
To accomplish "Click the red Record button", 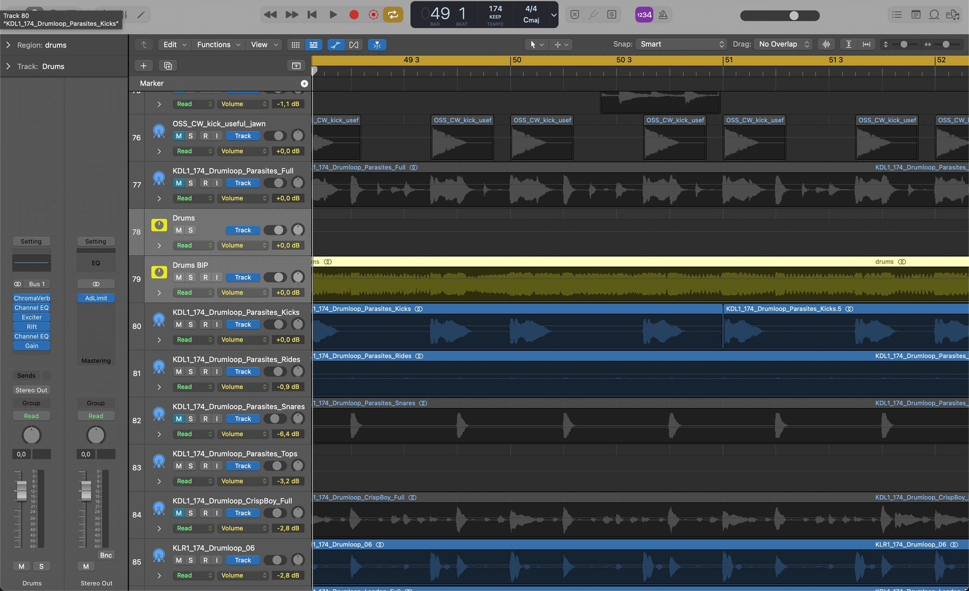I will 354,15.
